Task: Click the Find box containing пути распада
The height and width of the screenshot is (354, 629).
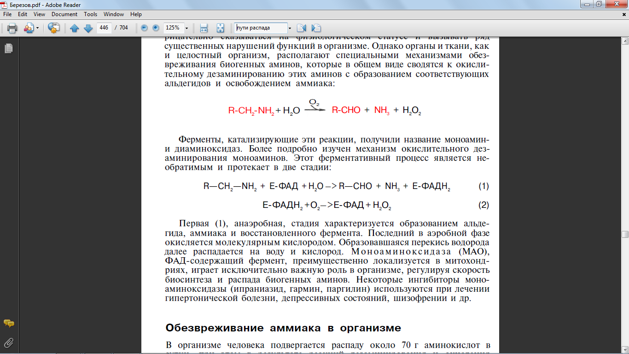Action: pos(261,28)
